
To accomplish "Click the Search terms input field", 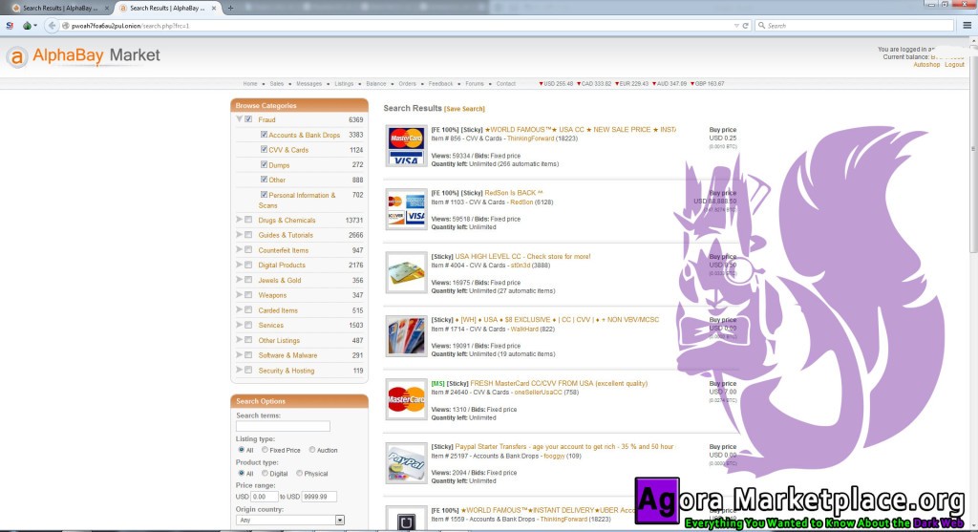I will [283, 426].
